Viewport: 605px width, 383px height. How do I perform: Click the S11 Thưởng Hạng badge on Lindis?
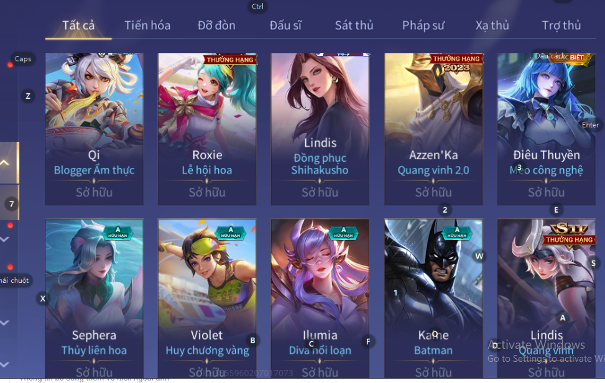569,234
